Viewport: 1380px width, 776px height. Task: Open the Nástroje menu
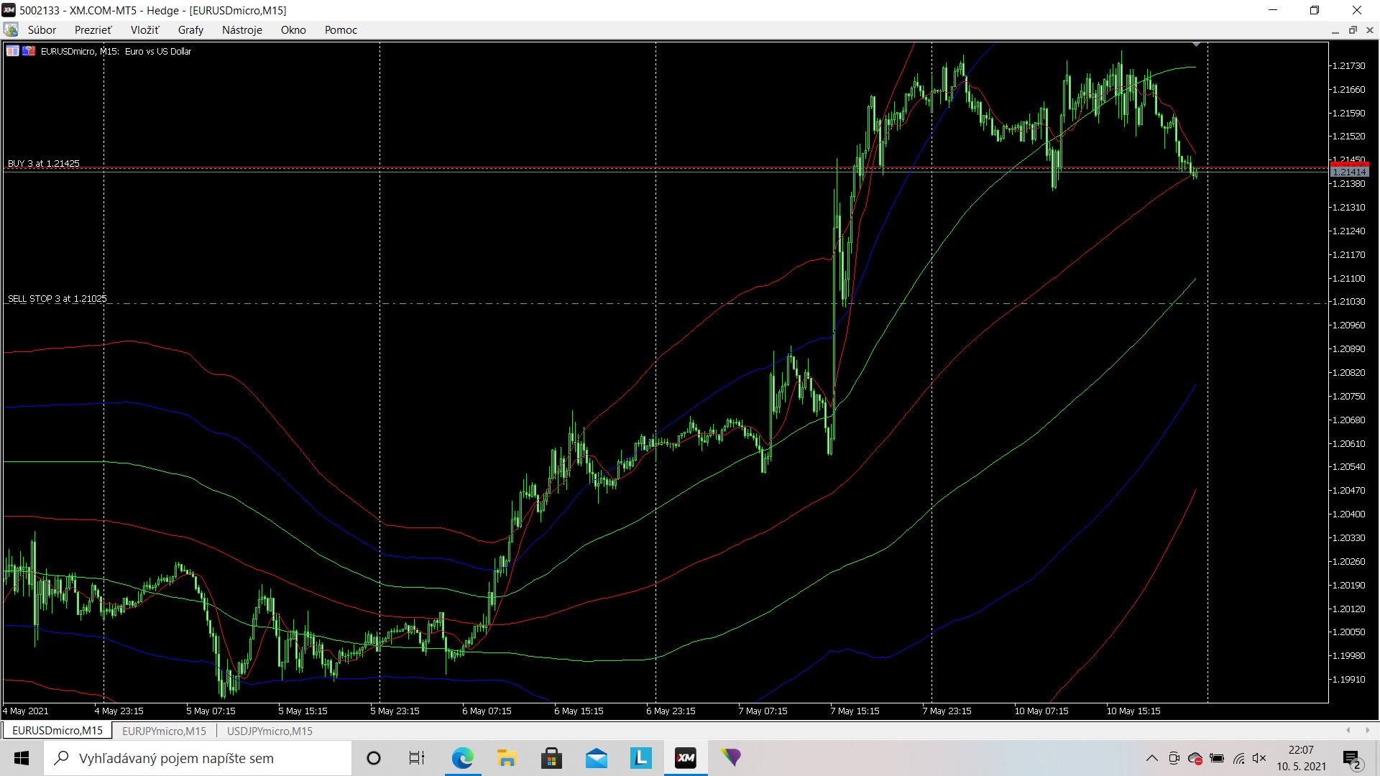[242, 30]
